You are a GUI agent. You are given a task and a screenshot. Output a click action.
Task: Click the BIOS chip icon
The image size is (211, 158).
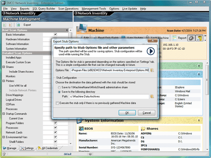coord(81,129)
